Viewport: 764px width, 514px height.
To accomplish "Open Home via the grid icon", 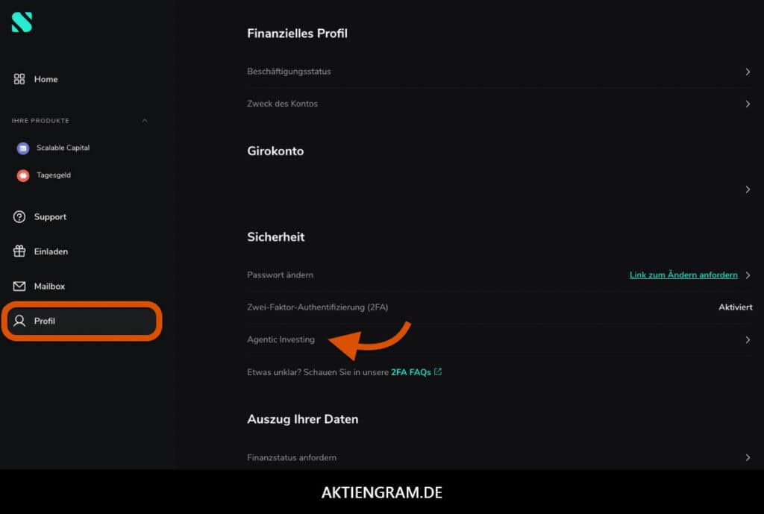I will coord(19,79).
